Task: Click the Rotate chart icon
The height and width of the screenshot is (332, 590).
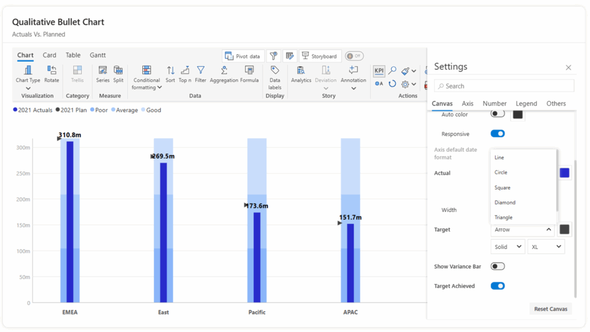Action: 51,74
